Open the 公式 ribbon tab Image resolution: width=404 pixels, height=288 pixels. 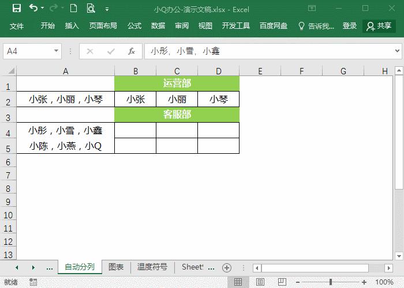(134, 26)
